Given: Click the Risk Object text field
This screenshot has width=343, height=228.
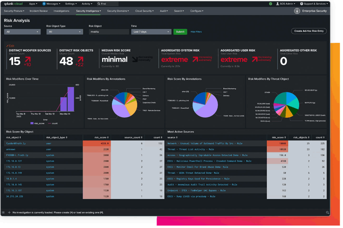Looking at the screenshot, I should (x=109, y=32).
